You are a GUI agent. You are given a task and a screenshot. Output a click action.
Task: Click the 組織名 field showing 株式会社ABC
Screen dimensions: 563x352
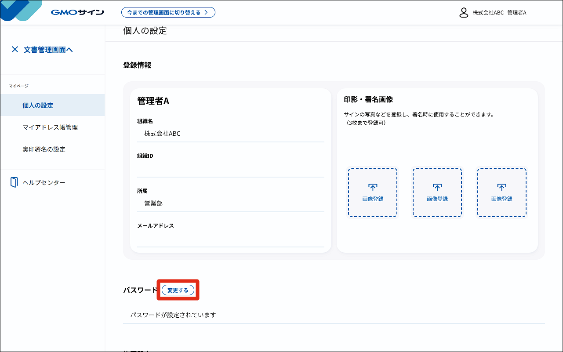(x=230, y=134)
